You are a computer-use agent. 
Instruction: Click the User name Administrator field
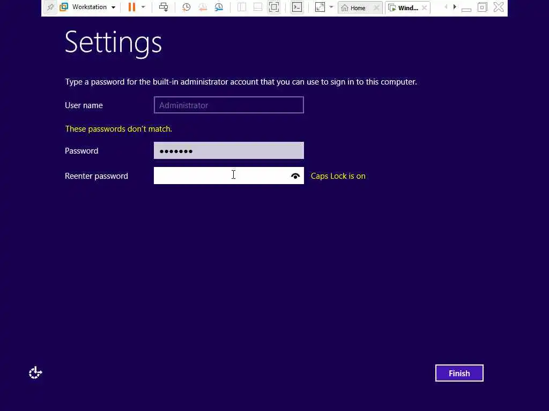pos(228,105)
